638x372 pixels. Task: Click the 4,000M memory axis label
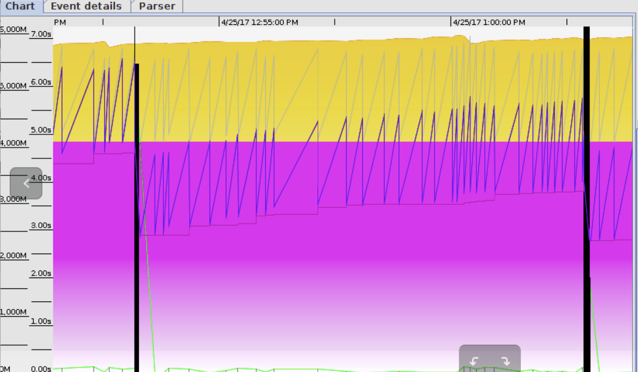(13, 143)
